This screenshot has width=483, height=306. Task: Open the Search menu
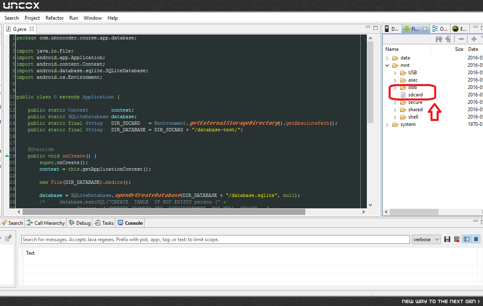point(12,18)
